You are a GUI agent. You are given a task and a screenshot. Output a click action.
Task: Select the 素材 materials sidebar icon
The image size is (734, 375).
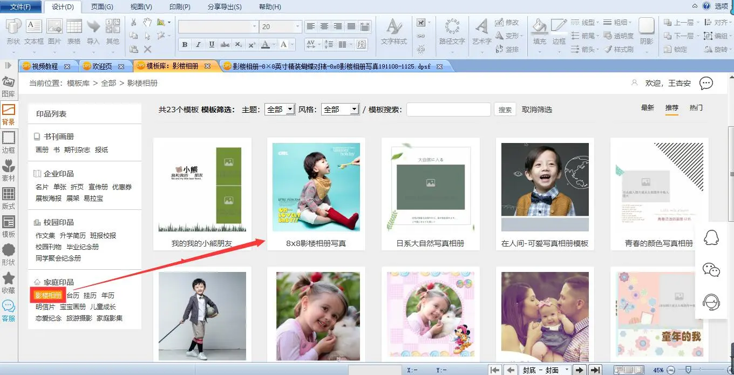coord(8,169)
